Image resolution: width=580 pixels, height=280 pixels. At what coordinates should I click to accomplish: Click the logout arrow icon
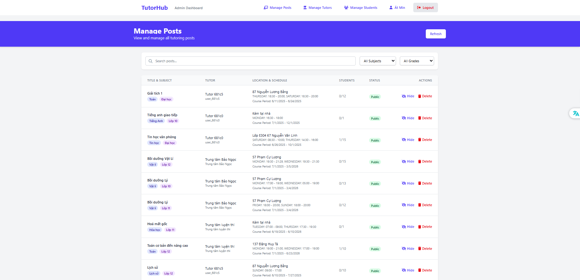pyautogui.click(x=419, y=8)
